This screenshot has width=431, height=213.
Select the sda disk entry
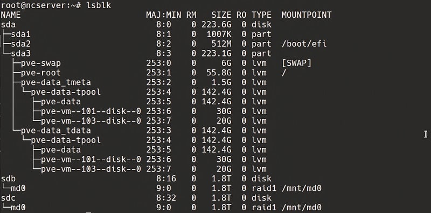[x=9, y=24]
